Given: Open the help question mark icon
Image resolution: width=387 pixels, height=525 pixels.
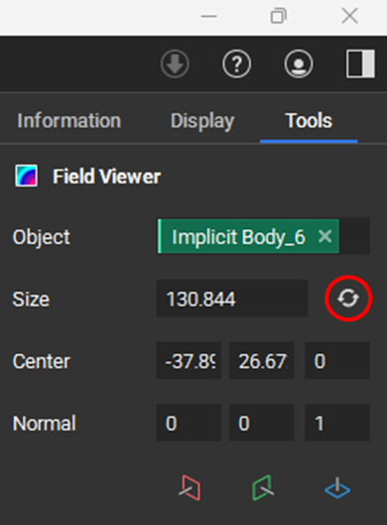Looking at the screenshot, I should click(x=237, y=64).
